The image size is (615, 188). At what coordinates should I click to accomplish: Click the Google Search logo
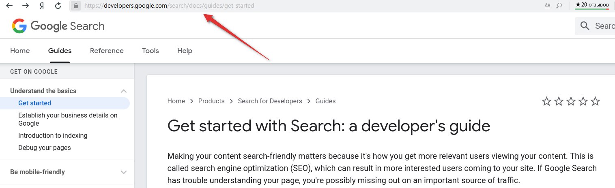tap(58, 26)
